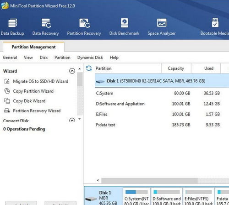The image size is (229, 205).
Task: Select D:Software block in disk map
Action: tap(167, 196)
